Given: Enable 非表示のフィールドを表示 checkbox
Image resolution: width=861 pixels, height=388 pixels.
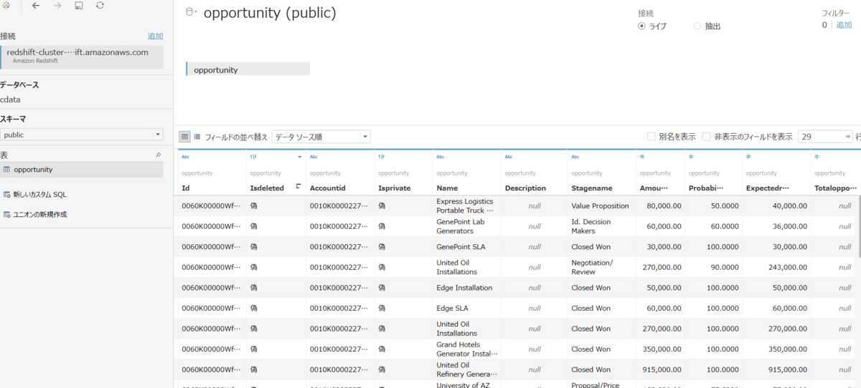Looking at the screenshot, I should [x=707, y=137].
